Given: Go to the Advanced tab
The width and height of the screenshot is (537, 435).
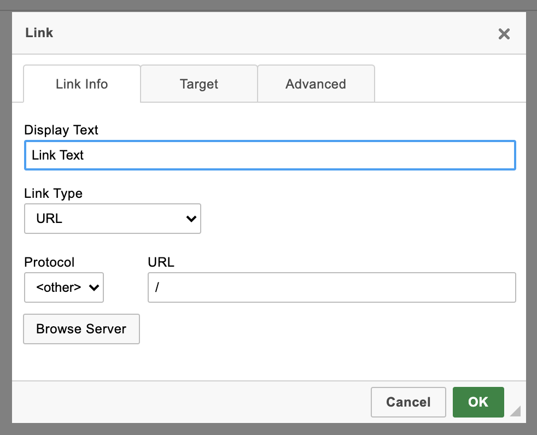Looking at the screenshot, I should pos(316,84).
